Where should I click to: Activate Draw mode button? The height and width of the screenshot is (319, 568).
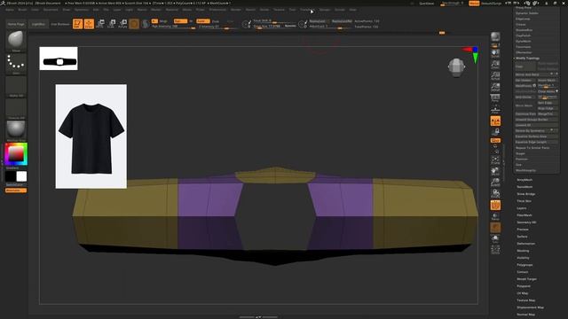89,24
